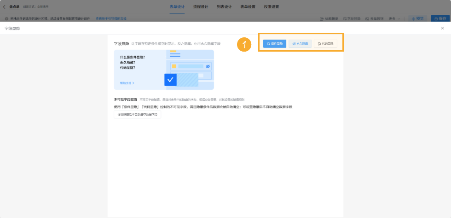Screen dimensions: 451x218
Task: Click the 预览 preview button
Action: 418,19
